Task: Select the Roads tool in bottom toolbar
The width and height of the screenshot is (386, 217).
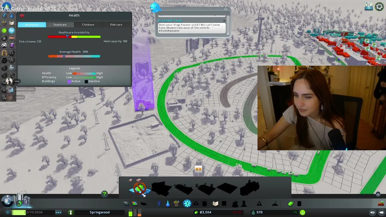Action: coord(126,204)
